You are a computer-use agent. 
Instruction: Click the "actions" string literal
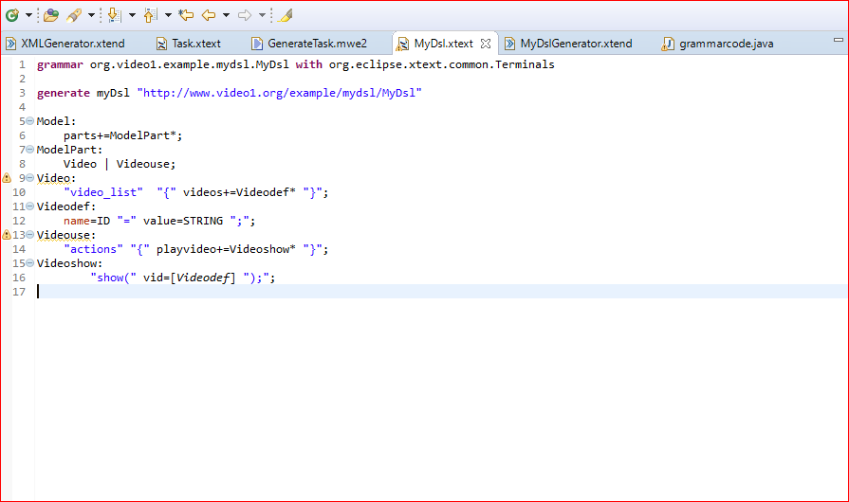[93, 249]
